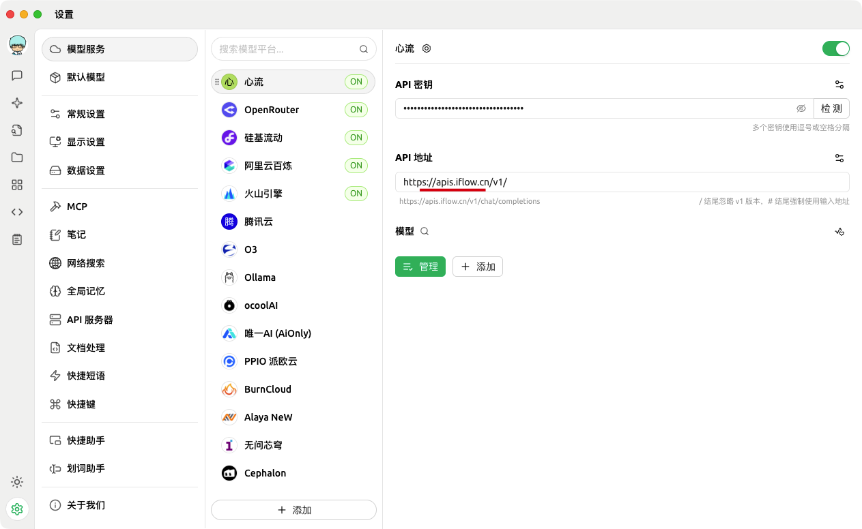Open 快捷短语 settings section

[x=119, y=376]
